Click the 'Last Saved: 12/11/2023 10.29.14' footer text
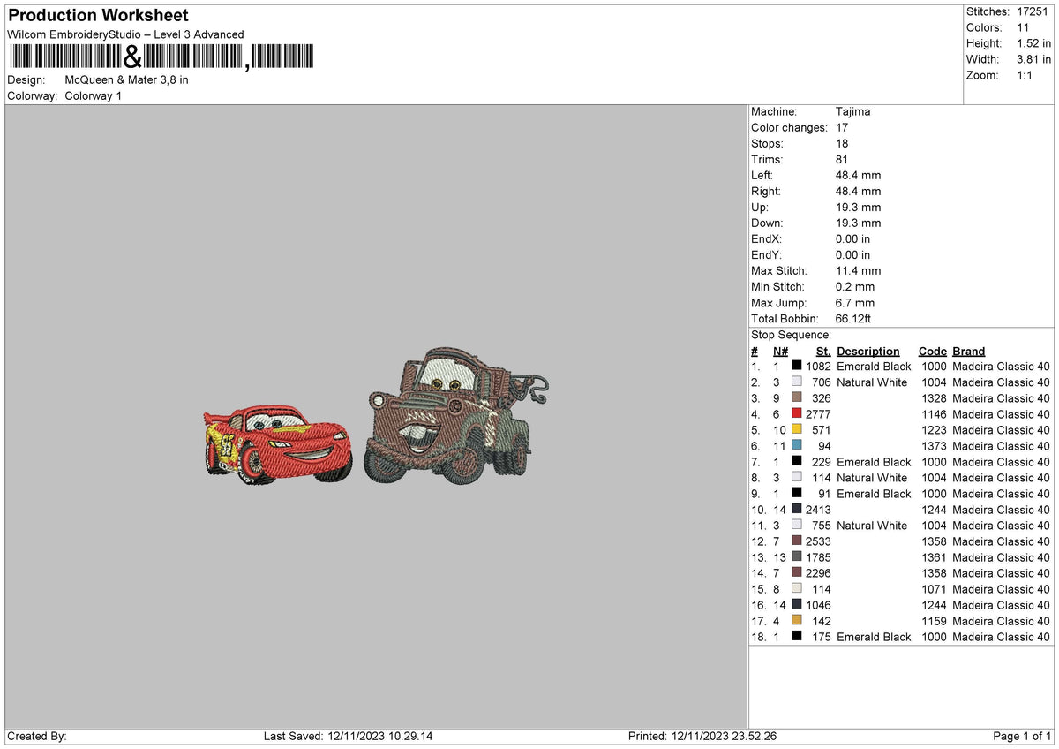 click(x=348, y=736)
